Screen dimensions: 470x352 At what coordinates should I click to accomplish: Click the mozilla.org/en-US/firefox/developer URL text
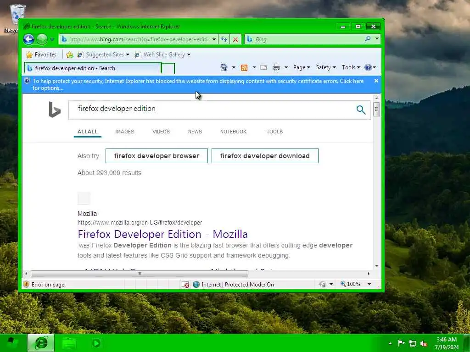click(140, 223)
